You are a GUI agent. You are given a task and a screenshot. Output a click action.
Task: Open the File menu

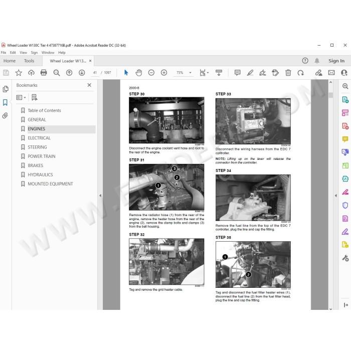click(4, 53)
